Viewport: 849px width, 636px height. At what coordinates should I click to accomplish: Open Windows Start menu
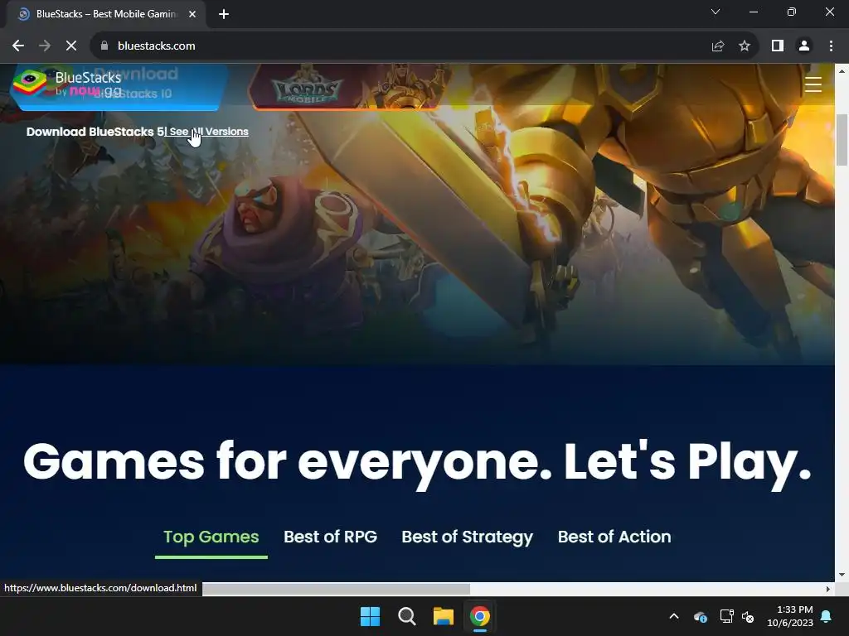pos(371,616)
